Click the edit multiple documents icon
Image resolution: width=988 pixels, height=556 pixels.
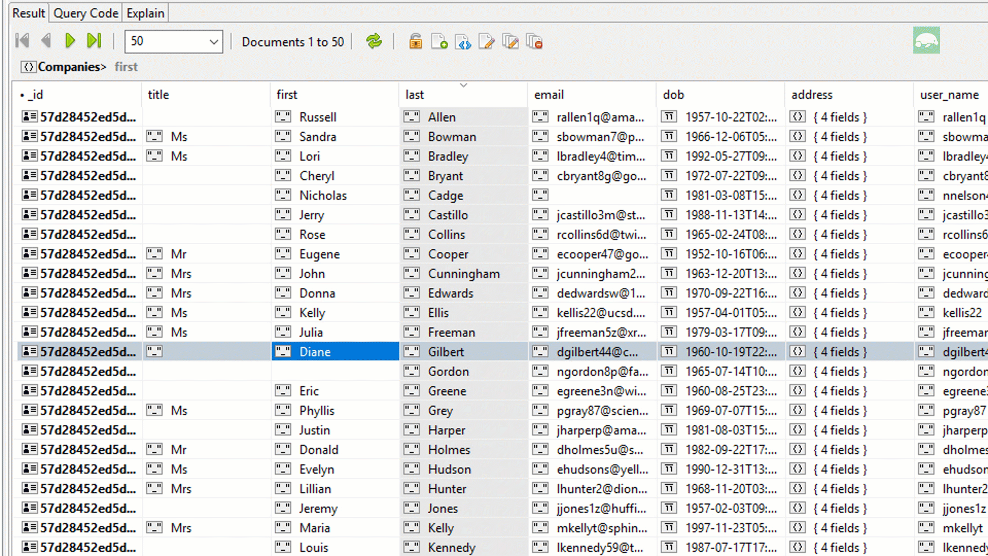click(511, 42)
